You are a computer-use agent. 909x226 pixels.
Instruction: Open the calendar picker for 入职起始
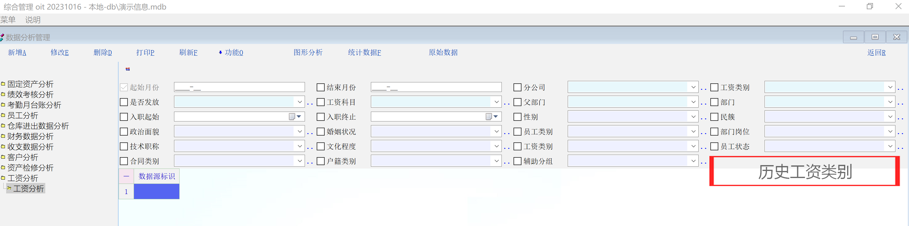tap(295, 117)
